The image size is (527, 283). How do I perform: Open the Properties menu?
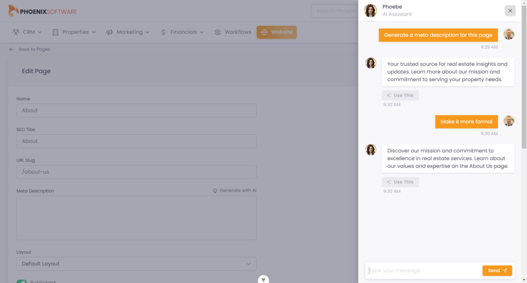click(74, 32)
